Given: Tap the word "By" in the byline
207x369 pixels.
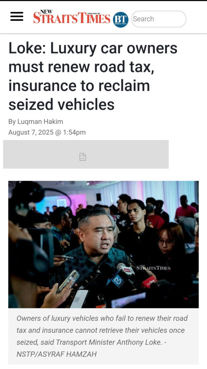Looking at the screenshot, I should (x=12, y=122).
